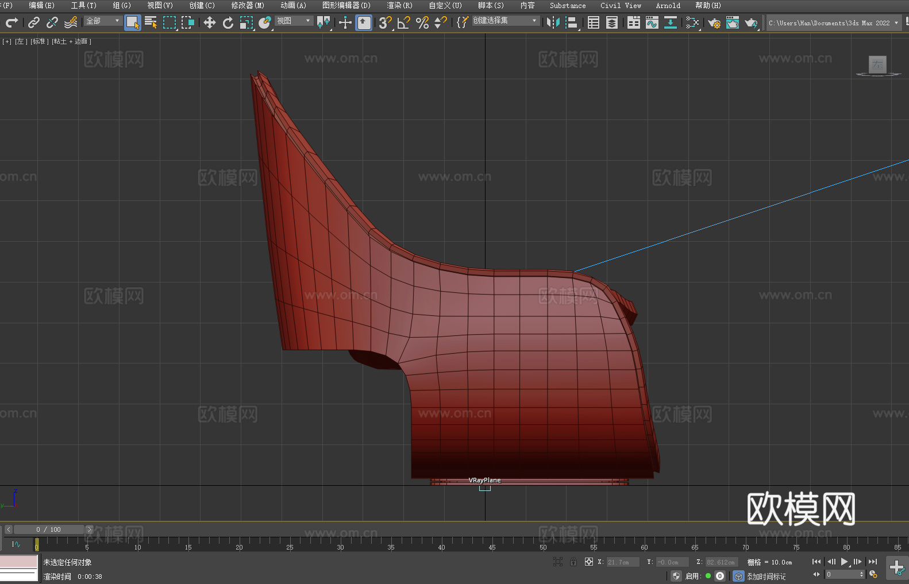Step time slider forward with right arrow
The image size is (909, 584).
[89, 529]
